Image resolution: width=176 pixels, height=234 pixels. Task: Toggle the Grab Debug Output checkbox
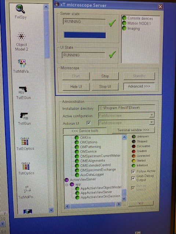point(133,178)
